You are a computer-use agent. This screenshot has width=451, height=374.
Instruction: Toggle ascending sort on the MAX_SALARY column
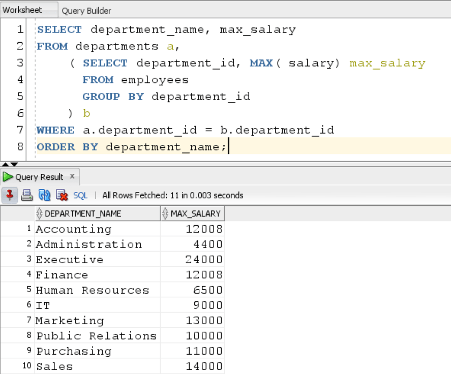tap(166, 213)
